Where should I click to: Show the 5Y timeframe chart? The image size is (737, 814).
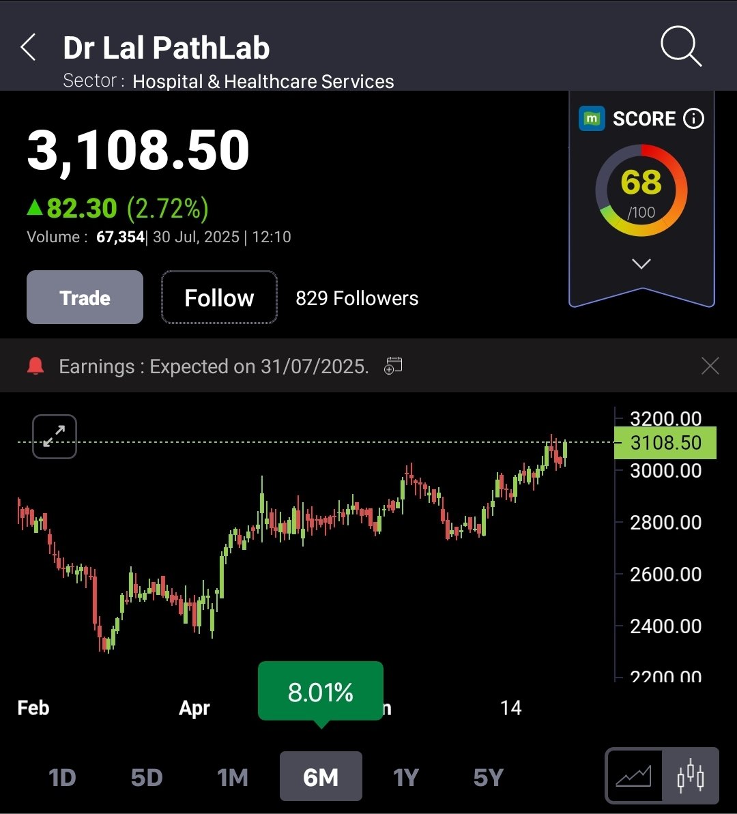(488, 777)
